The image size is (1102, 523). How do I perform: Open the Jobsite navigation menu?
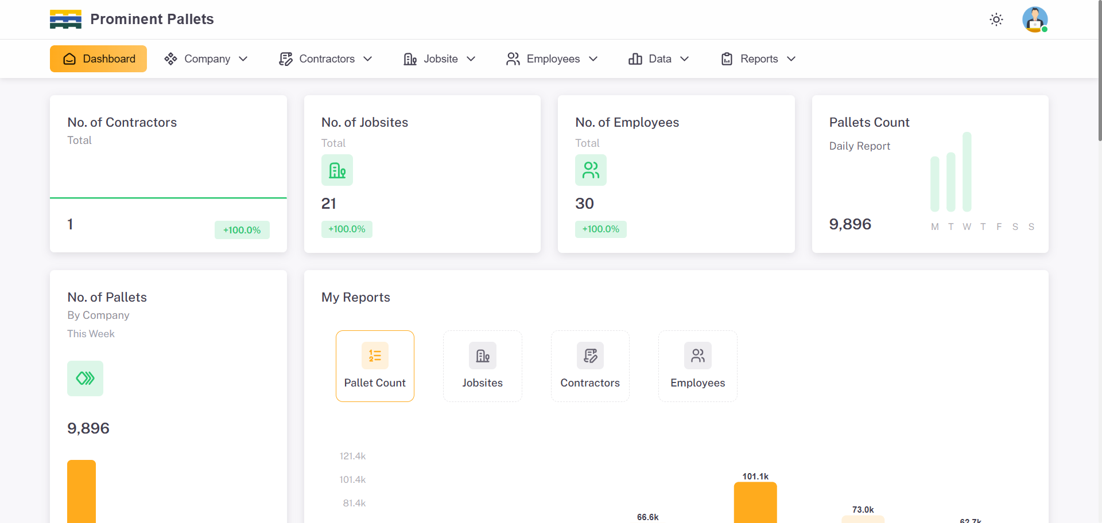tap(440, 59)
